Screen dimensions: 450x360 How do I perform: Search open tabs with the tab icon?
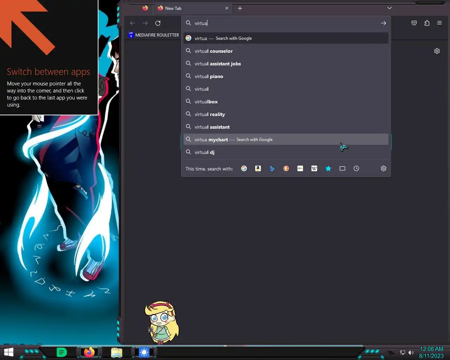[x=342, y=168]
